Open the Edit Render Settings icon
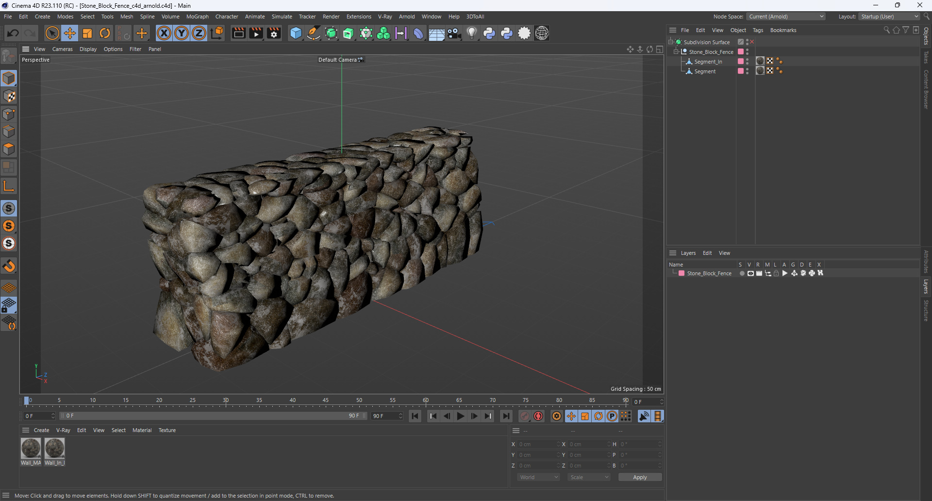This screenshot has width=932, height=501. 274,33
